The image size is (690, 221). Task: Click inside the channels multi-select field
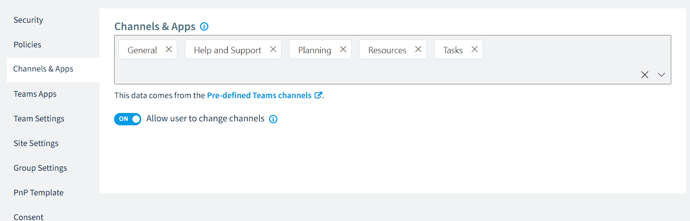click(375, 72)
